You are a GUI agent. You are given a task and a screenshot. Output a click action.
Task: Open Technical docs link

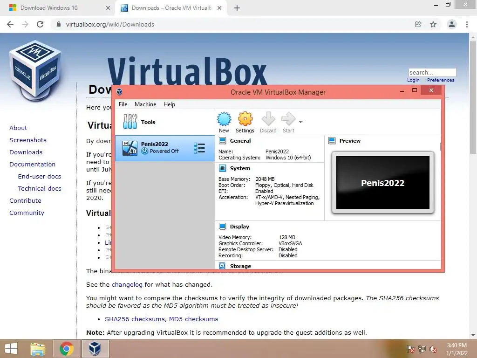40,189
